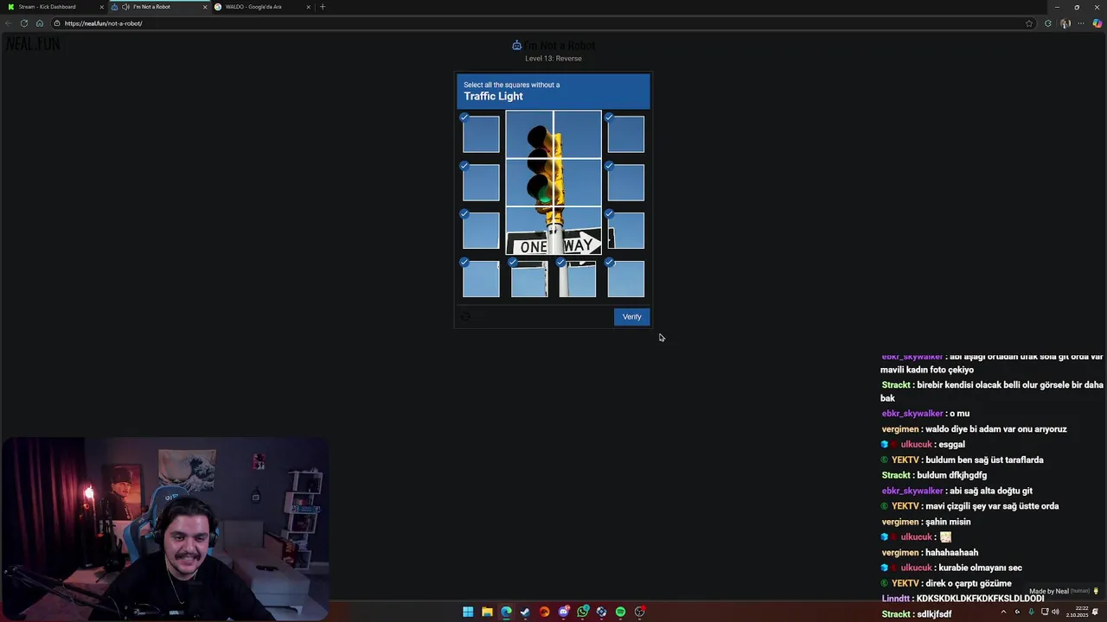Screen dimensions: 1107x622
Task: Open Windows Start menu
Action: coord(468,612)
